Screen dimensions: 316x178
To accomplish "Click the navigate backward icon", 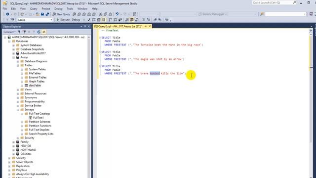I will [7, 14].
